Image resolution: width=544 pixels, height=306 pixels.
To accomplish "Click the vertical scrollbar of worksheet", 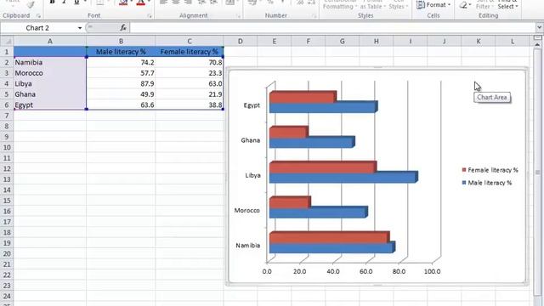I will pos(538,172).
